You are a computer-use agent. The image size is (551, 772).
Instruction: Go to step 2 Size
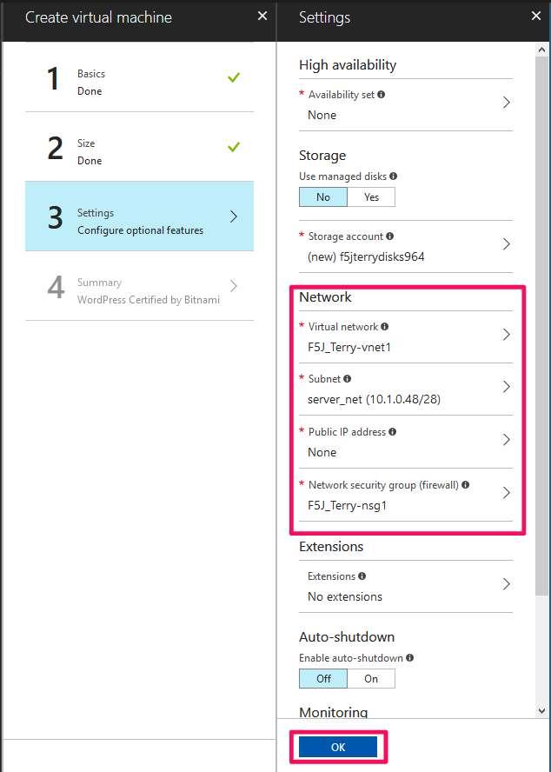click(x=139, y=147)
